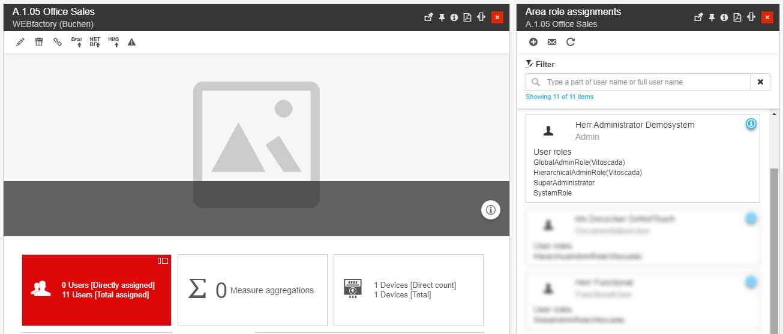Pin the A.1.05 Office Sales panel
The height and width of the screenshot is (334, 783).
(442, 17)
